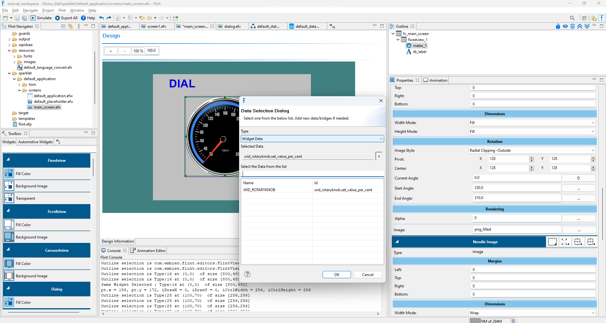Click the Delete trash icon in Outline
606x323 pixels.
[573, 26]
